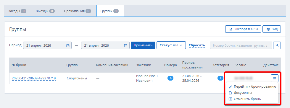
Task: Open booking link 20260421-20639-429270719
Action: [x=34, y=78]
